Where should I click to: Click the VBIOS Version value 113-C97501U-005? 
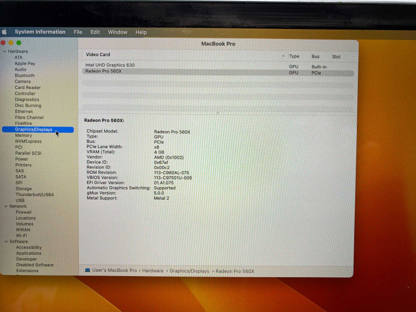(173, 178)
